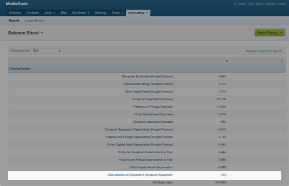
Task: Open Other Capital Asset Depreciation link
Action: pos(151,167)
